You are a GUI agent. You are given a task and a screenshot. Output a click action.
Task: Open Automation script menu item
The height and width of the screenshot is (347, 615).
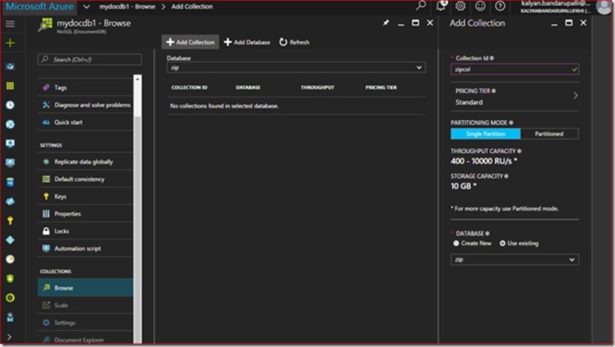click(85, 248)
